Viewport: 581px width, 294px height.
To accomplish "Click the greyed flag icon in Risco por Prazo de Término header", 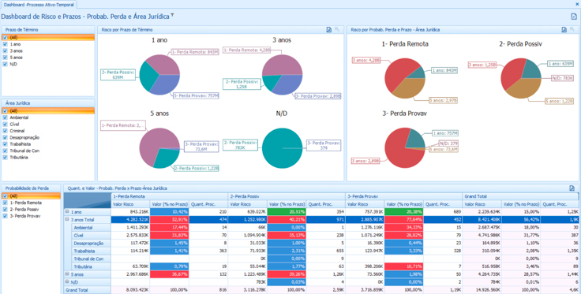I will point(337,30).
